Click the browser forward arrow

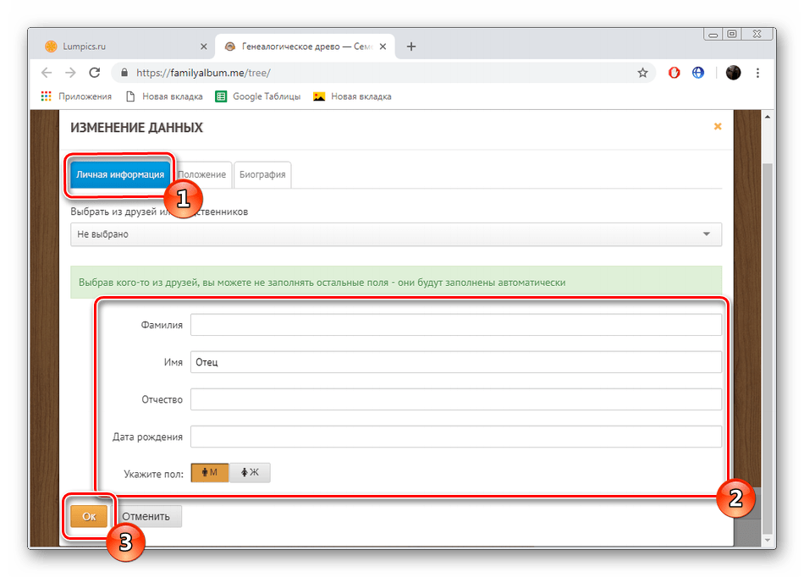click(x=70, y=73)
